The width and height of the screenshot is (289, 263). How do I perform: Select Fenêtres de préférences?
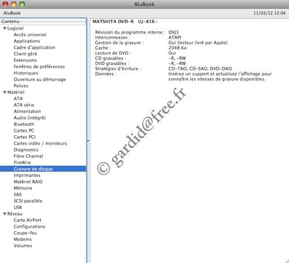click(x=39, y=66)
